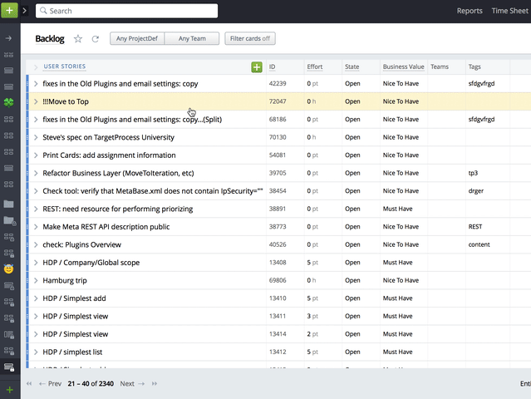Open the Time Sheet menu

tap(509, 11)
